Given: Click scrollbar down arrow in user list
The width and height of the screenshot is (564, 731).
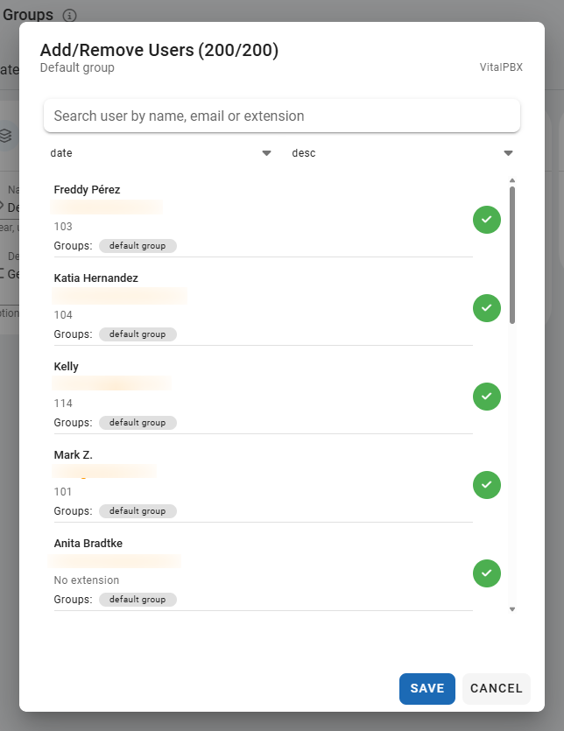Looking at the screenshot, I should coord(512,609).
